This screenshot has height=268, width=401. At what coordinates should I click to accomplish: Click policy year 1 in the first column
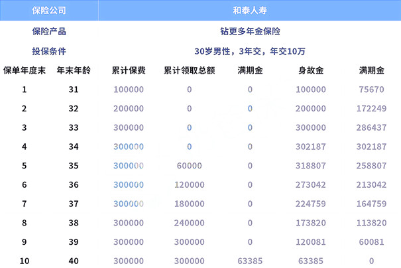click(25, 90)
